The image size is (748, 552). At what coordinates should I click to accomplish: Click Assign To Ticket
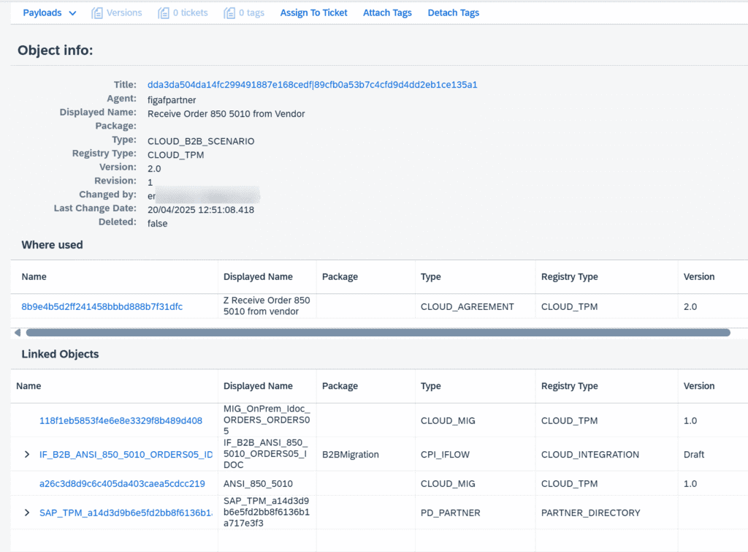[x=313, y=13]
